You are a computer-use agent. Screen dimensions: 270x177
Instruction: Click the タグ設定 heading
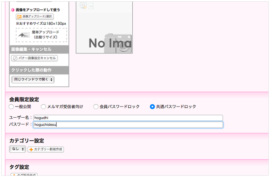pos(19,167)
